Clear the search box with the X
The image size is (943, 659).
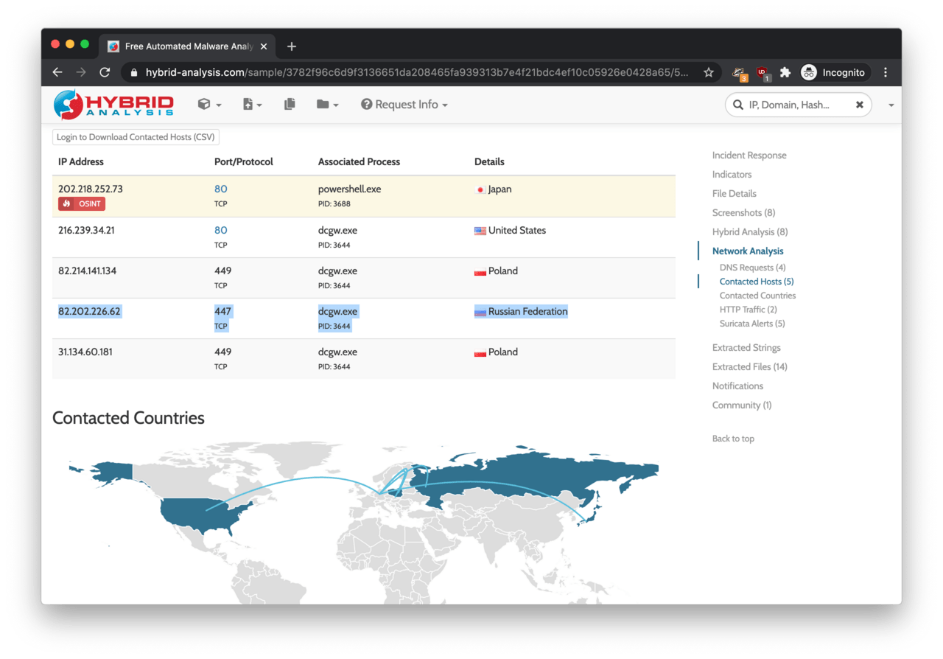(x=859, y=105)
